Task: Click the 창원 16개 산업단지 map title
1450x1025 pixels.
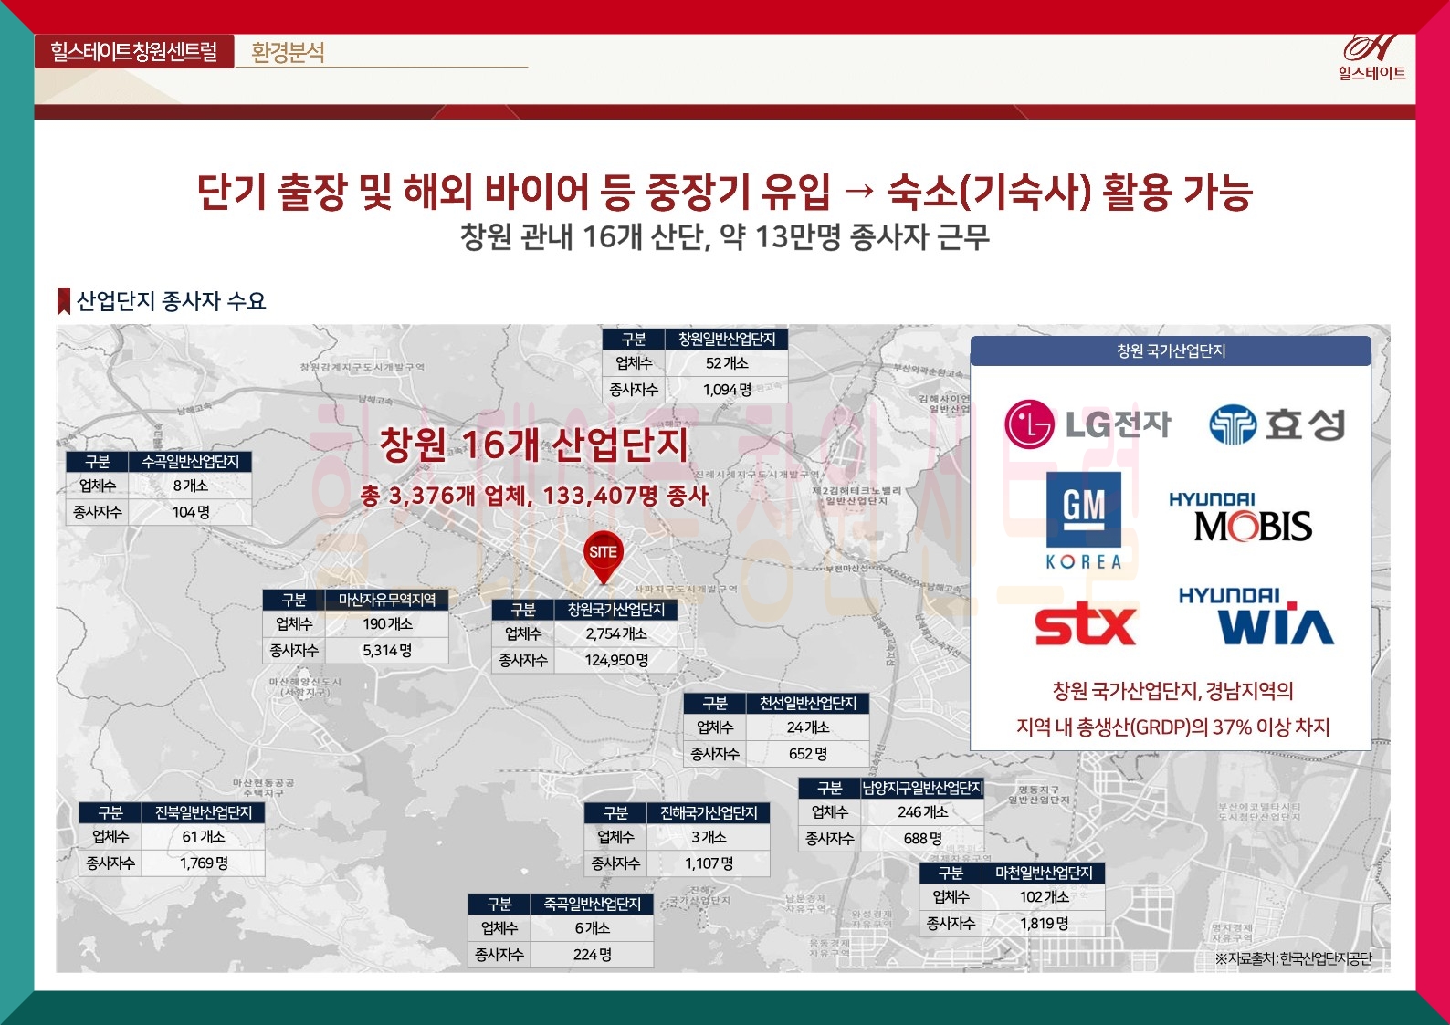Action: click(x=534, y=445)
